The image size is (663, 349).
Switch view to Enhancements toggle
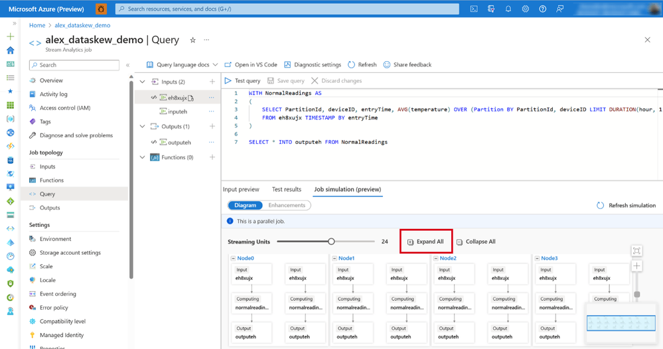tap(287, 205)
